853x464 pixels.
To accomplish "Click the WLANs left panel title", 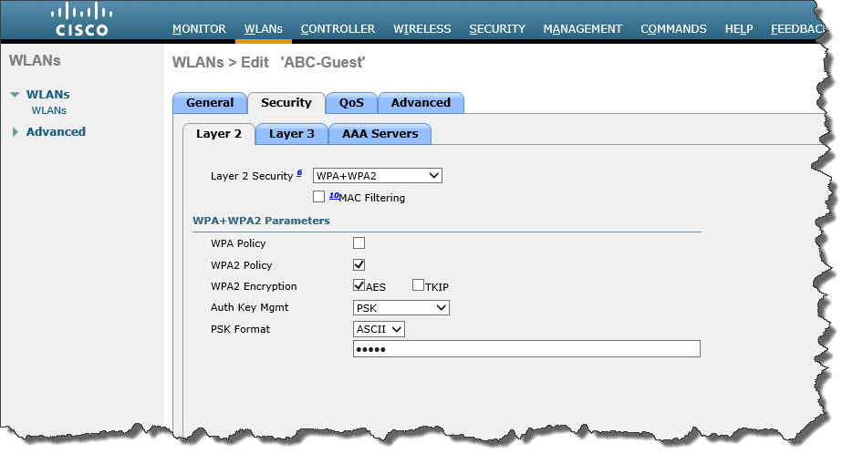I will (35, 60).
